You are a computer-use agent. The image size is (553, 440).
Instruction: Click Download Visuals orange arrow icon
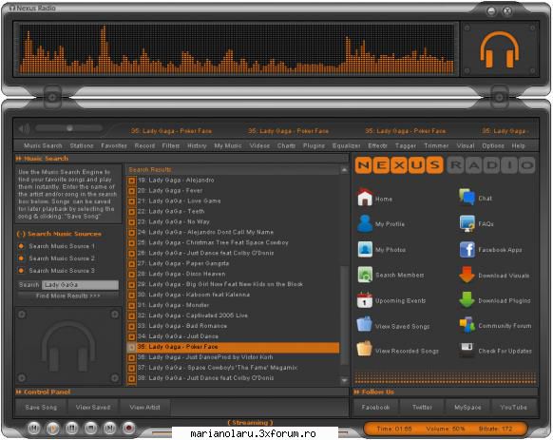467,275
